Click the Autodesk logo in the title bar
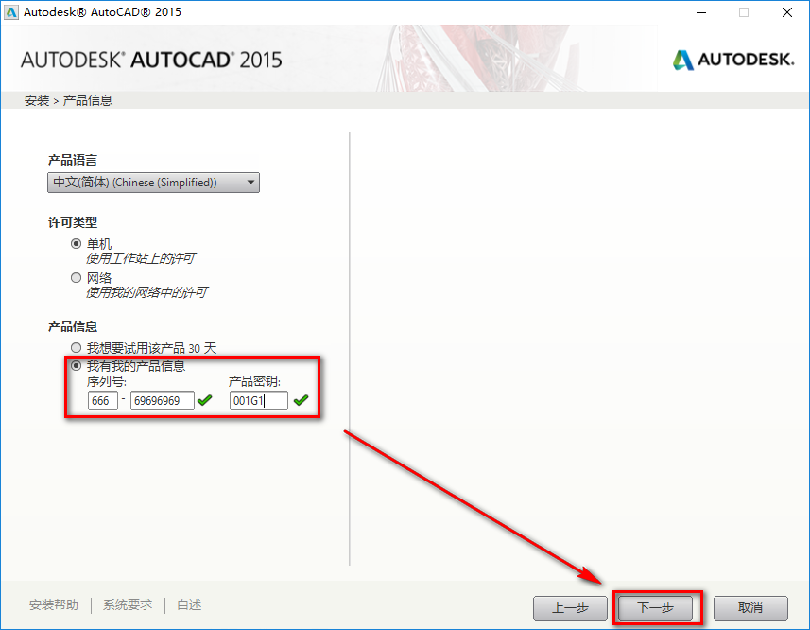 (13, 12)
